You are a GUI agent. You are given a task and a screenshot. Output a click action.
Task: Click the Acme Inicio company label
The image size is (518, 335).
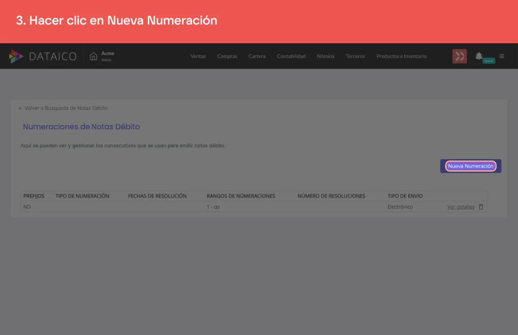tap(108, 56)
